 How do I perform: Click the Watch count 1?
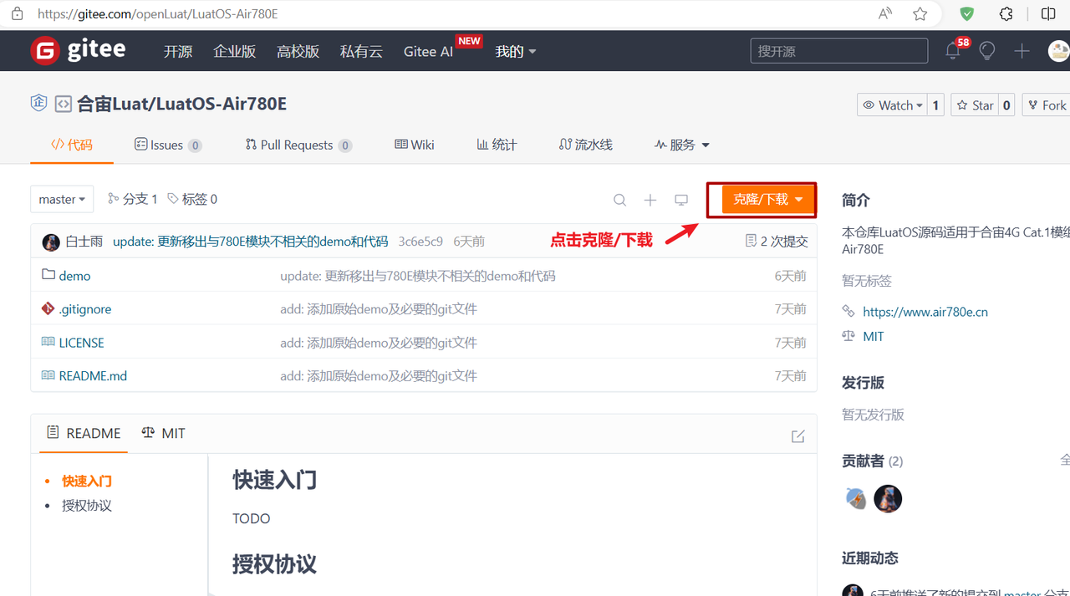tap(935, 104)
